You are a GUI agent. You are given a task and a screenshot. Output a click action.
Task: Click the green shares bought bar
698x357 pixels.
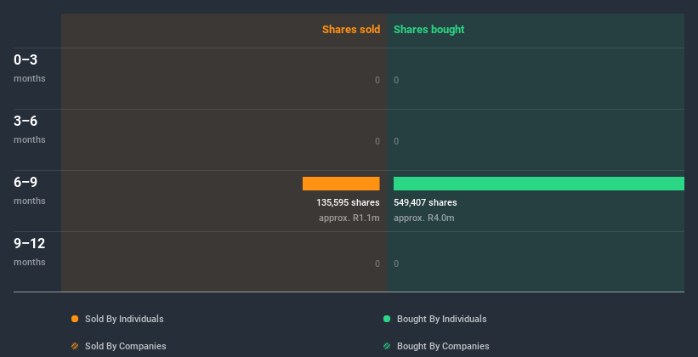click(x=538, y=184)
